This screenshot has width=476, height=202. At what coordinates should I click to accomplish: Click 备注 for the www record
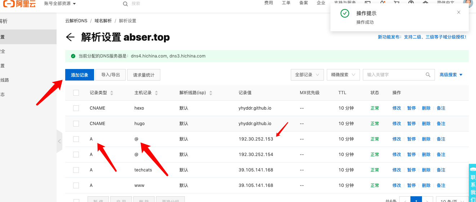click(x=441, y=185)
